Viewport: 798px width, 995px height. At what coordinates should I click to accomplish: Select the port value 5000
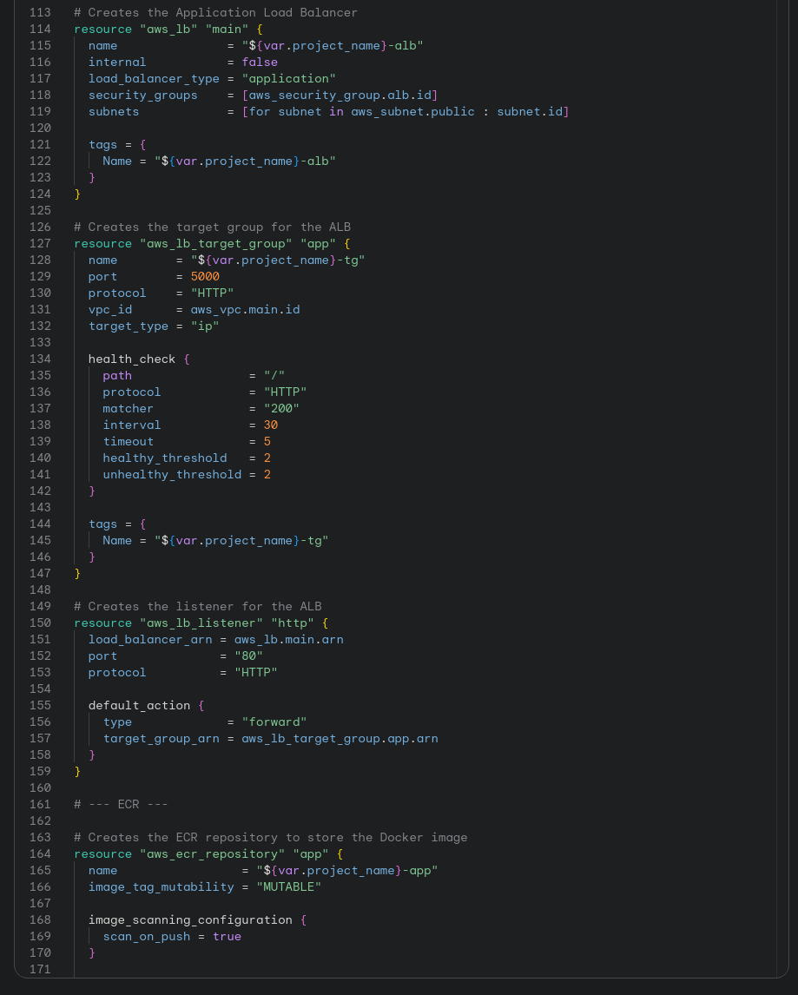[x=205, y=276]
